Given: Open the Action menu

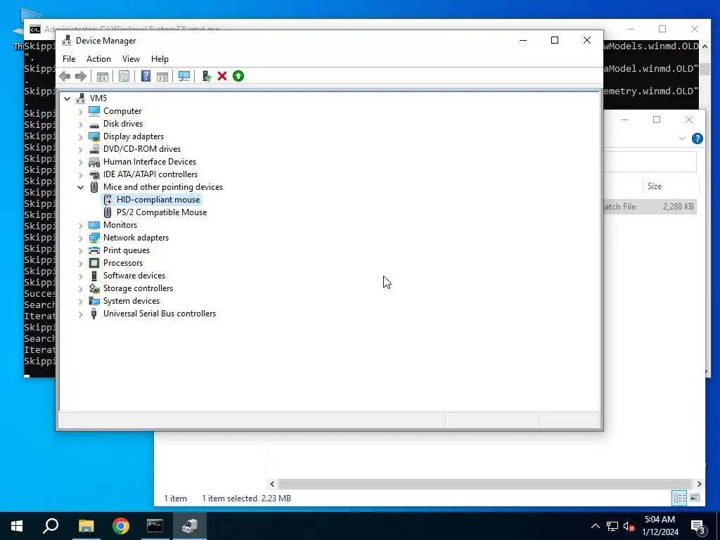Looking at the screenshot, I should tap(98, 59).
